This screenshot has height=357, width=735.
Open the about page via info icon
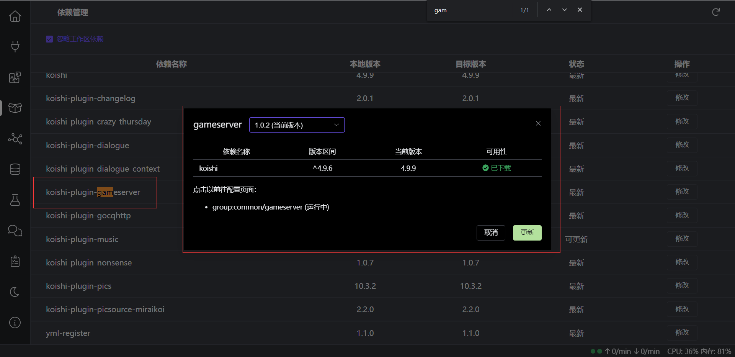click(x=15, y=323)
